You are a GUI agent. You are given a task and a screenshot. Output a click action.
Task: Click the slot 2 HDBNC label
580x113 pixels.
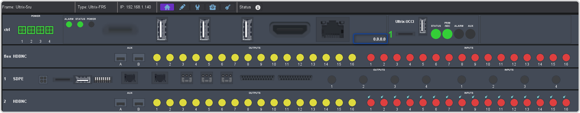(x=20, y=101)
